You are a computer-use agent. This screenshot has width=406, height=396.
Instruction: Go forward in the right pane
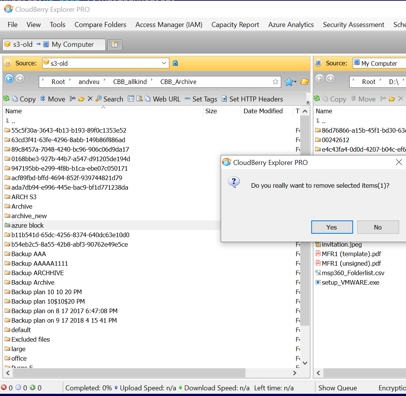click(330, 78)
